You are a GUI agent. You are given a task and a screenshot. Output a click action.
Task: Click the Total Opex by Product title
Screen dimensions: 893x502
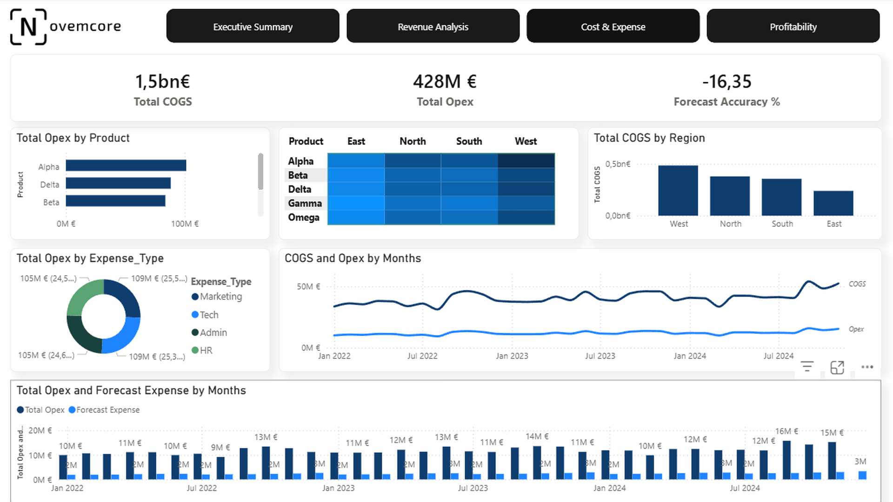point(73,138)
